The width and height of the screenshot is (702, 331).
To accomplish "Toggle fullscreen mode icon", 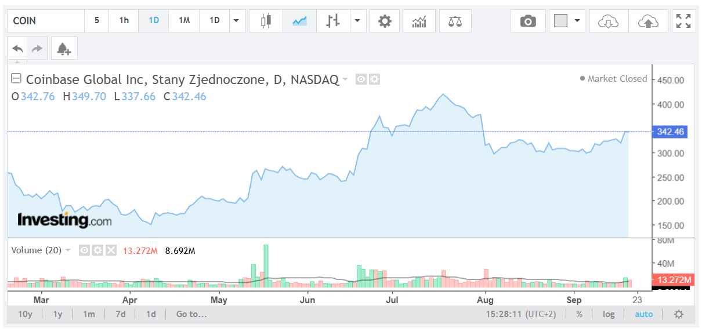I will (x=684, y=21).
